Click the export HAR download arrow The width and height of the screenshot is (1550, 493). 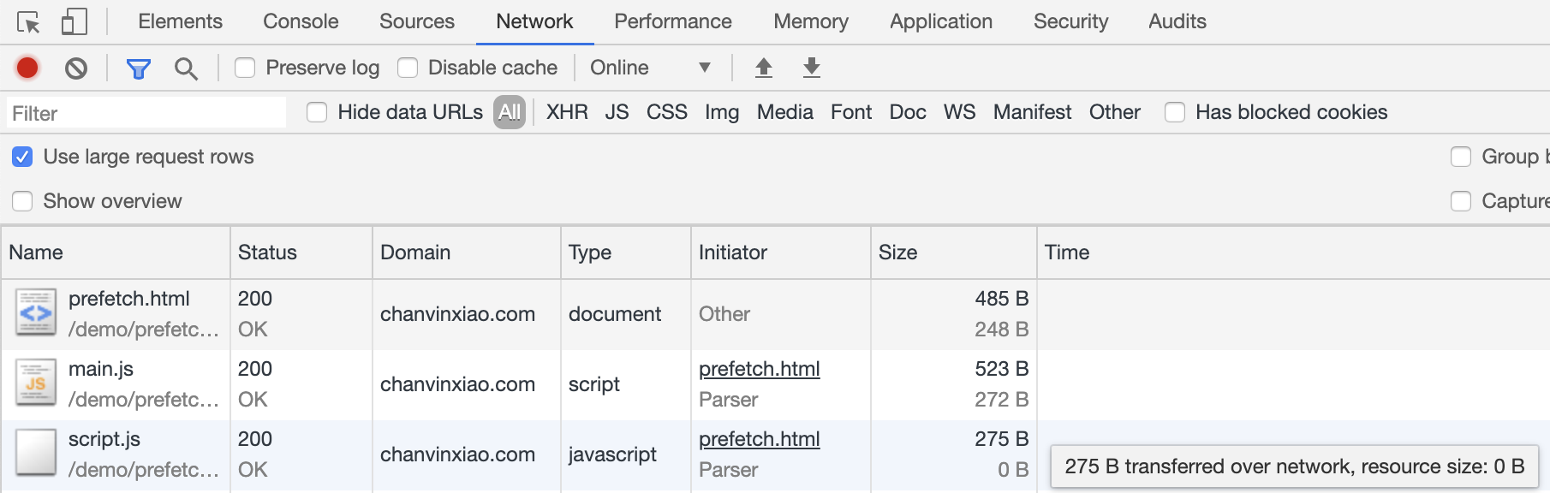[812, 68]
